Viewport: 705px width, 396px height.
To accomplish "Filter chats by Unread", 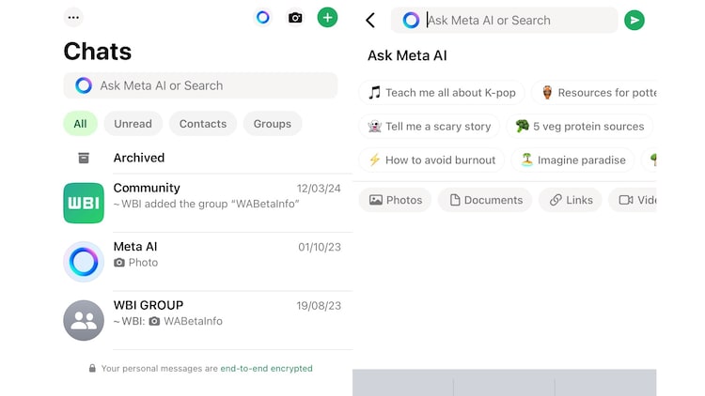I will (x=133, y=124).
